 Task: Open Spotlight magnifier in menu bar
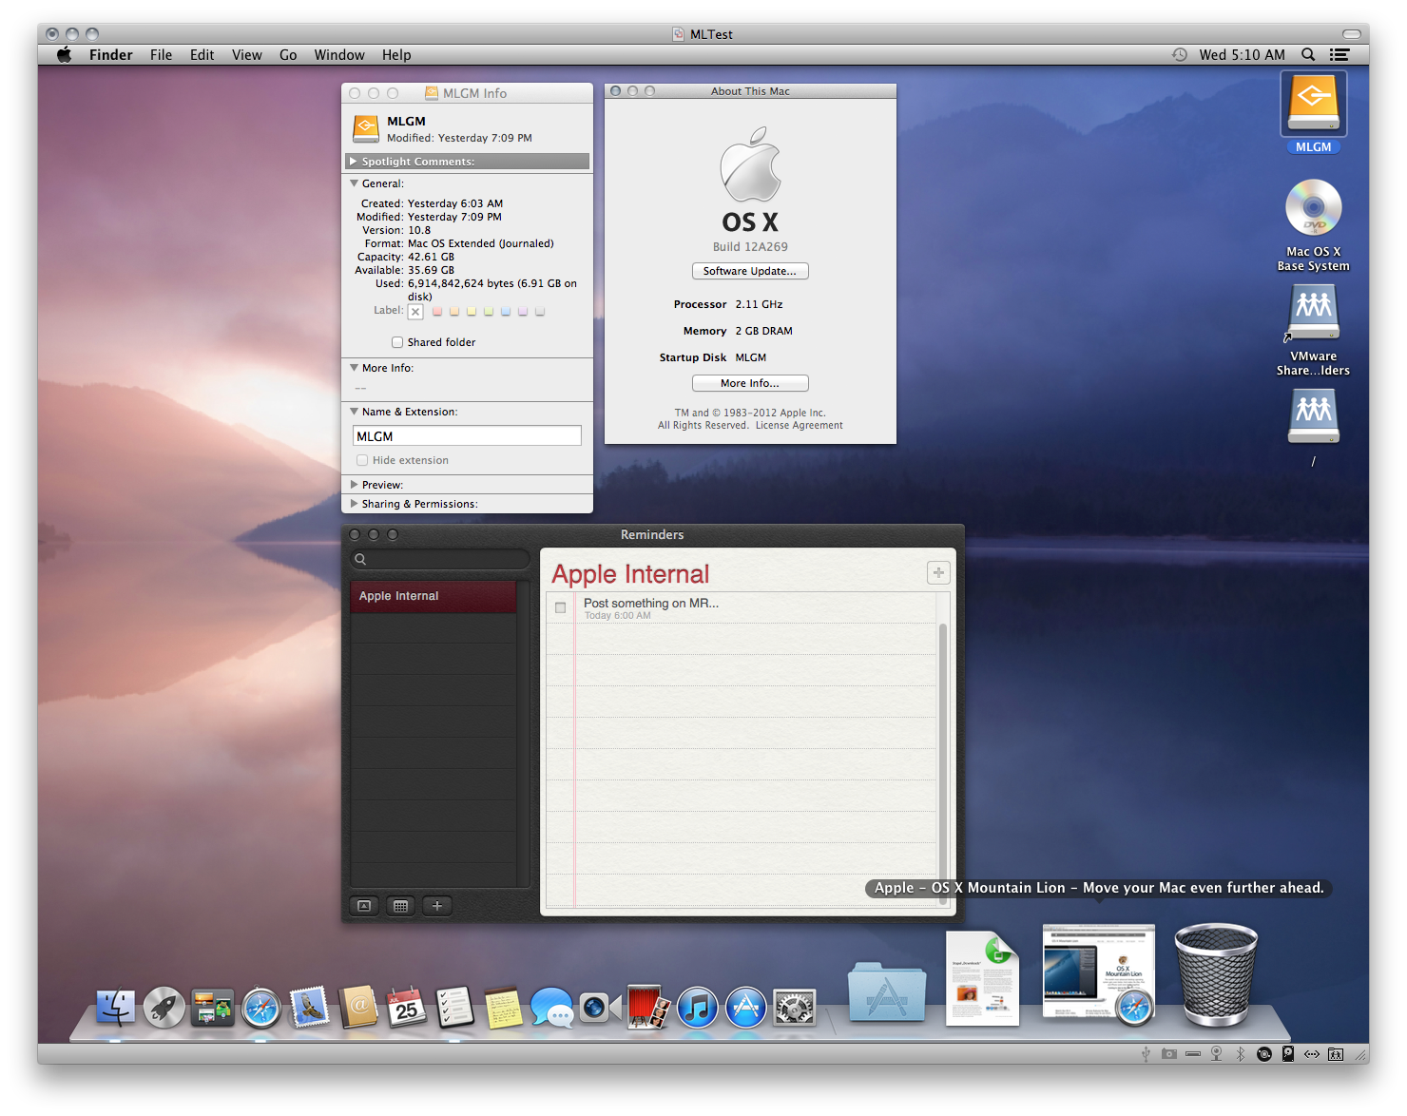(1308, 55)
